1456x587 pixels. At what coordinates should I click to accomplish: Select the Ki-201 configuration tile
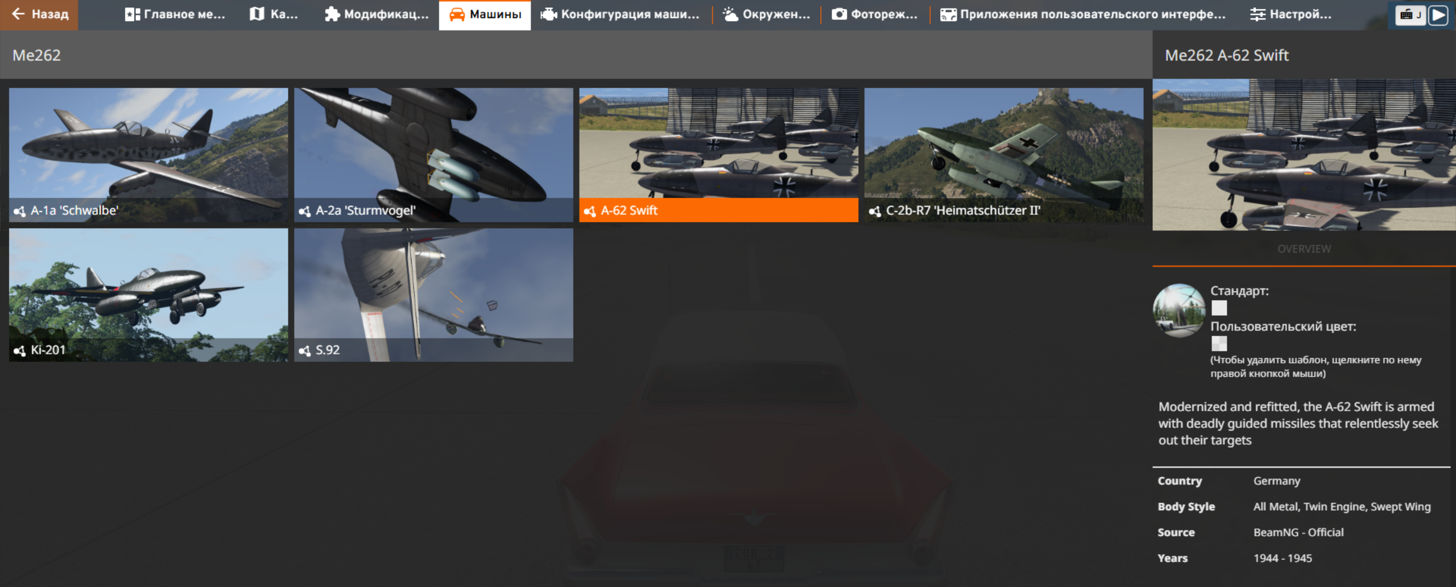pos(148,295)
